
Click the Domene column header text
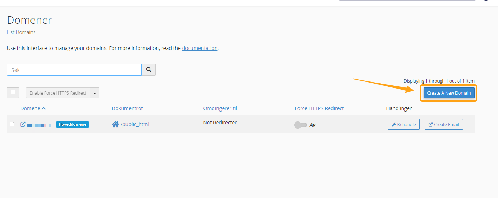30,108
